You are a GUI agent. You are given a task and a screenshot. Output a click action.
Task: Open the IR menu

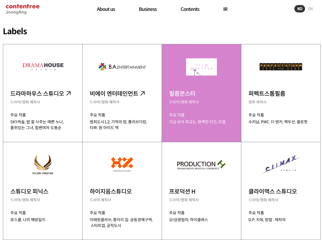click(x=225, y=9)
